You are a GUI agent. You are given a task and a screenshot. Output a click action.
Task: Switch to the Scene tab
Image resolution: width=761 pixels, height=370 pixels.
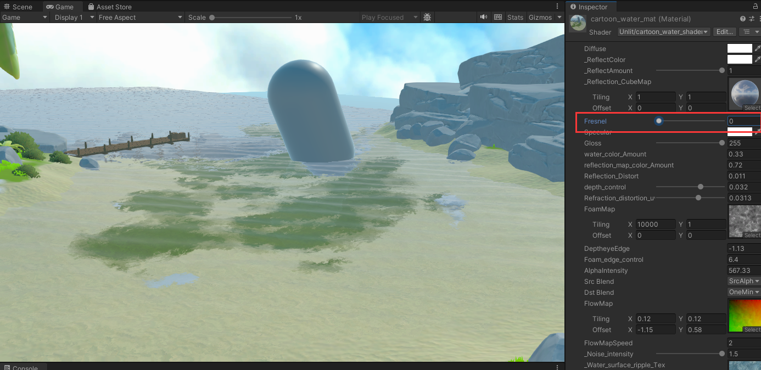pos(18,7)
